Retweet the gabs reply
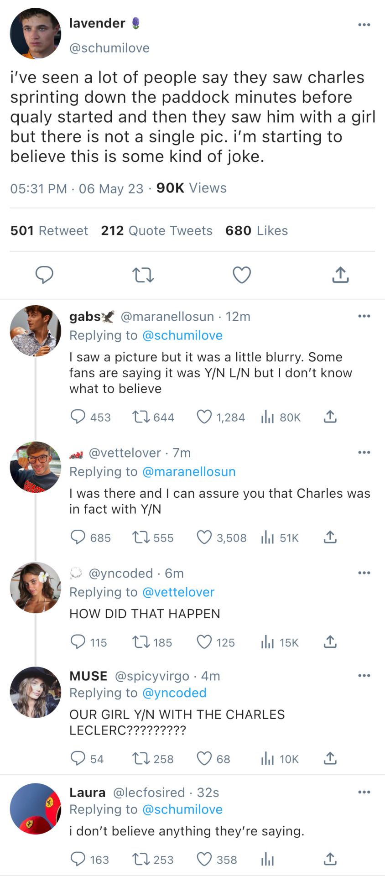 point(139,417)
